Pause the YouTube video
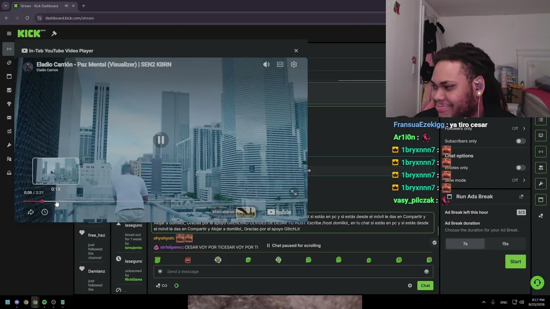The width and height of the screenshot is (550, 309). click(x=161, y=140)
